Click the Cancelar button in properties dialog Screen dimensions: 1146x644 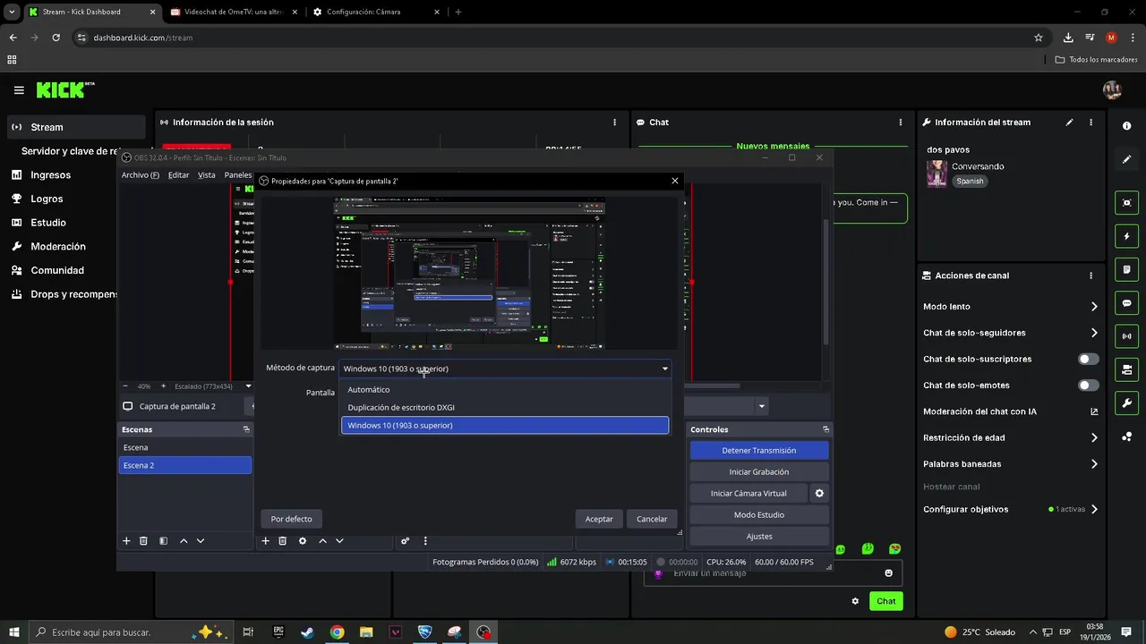click(652, 519)
